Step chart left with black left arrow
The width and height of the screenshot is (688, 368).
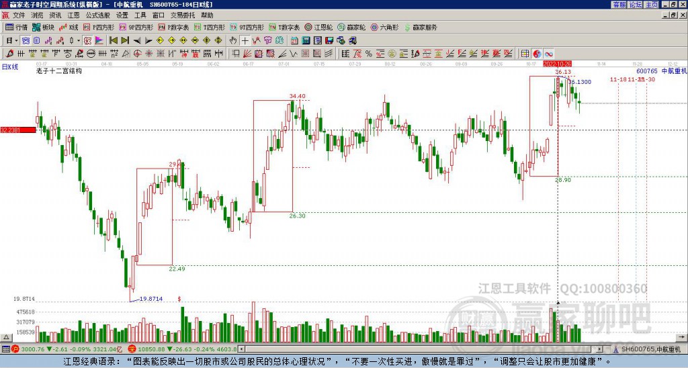[137, 40]
